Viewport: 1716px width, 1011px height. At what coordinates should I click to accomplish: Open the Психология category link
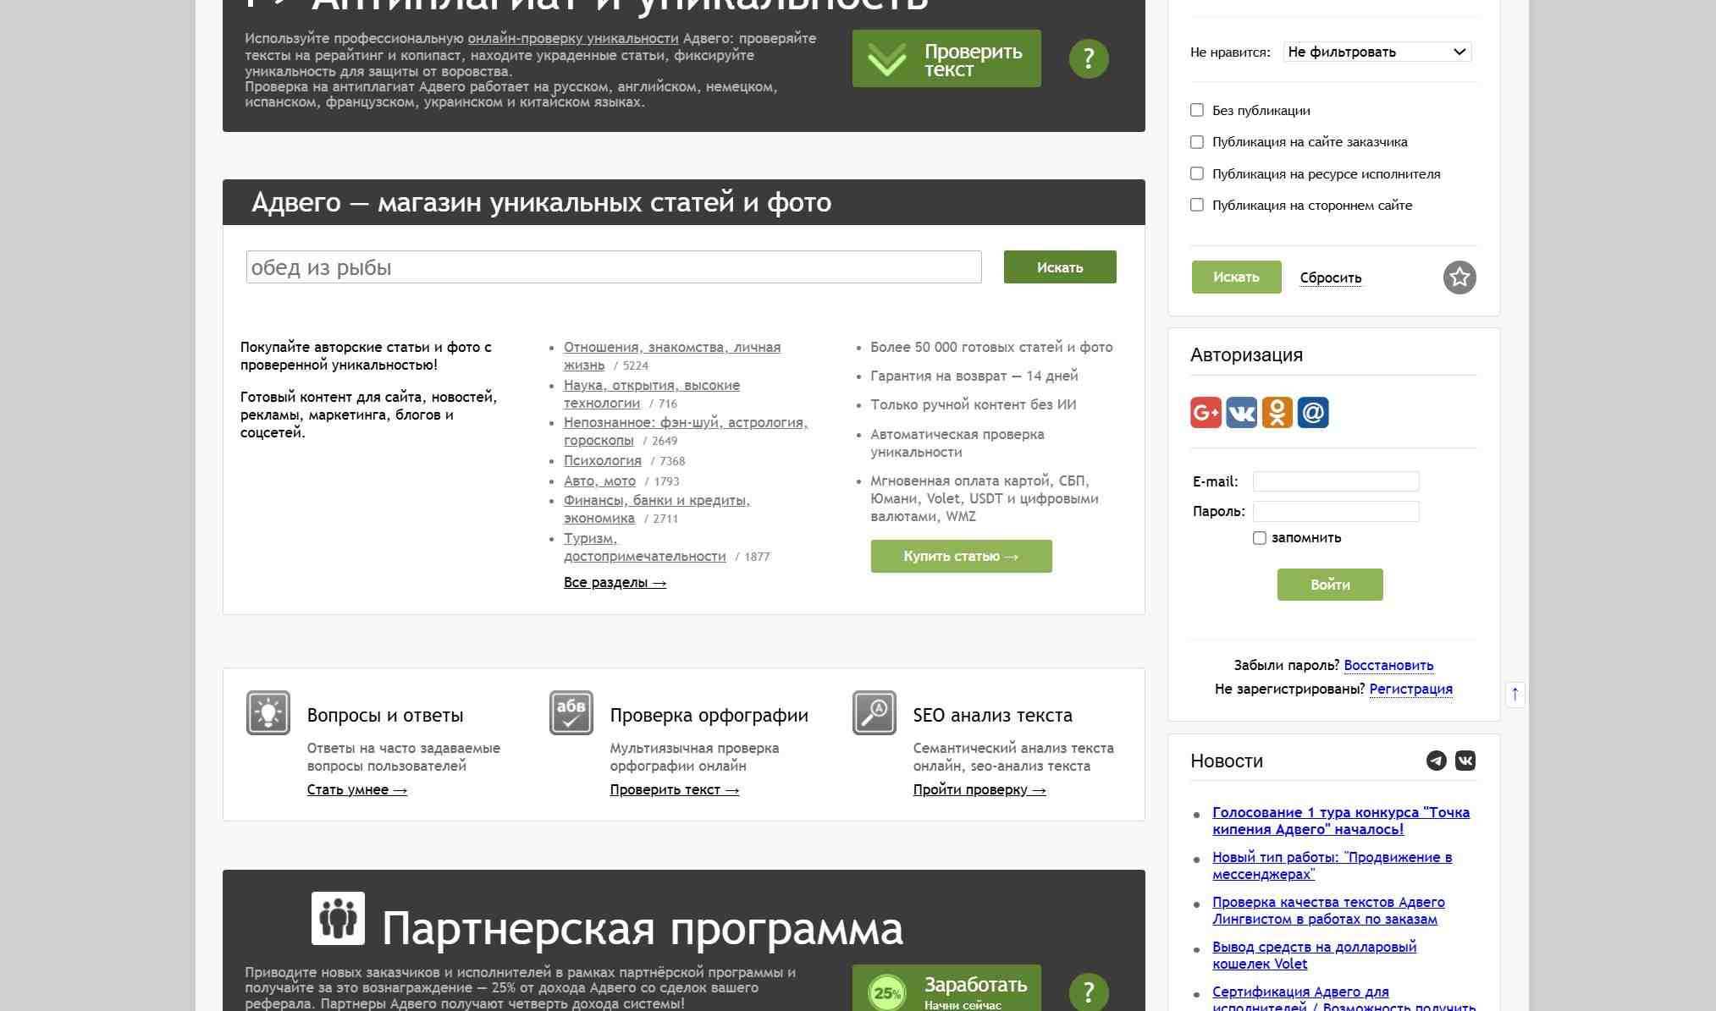(x=602, y=461)
